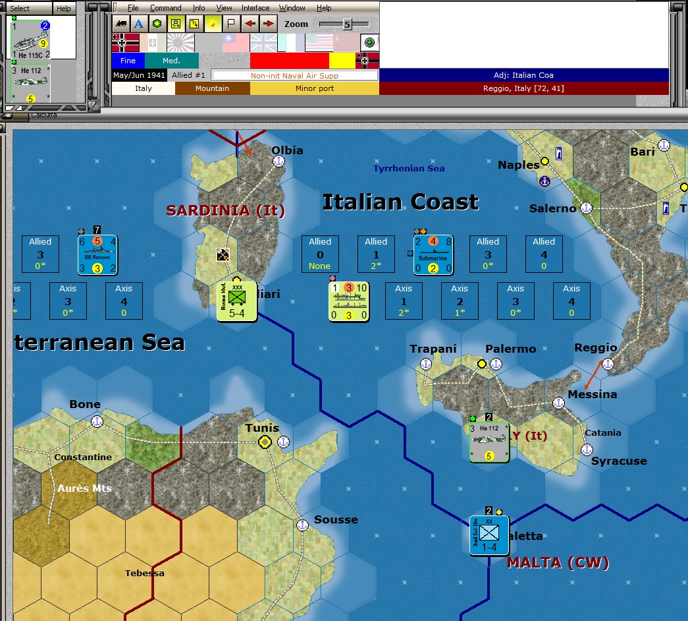Click the Help button in the units panel
Screen dimensions: 688x621
64,9
